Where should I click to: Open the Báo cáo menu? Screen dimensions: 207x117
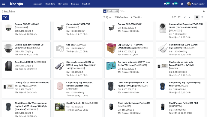pyautogui.click(x=75, y=4)
